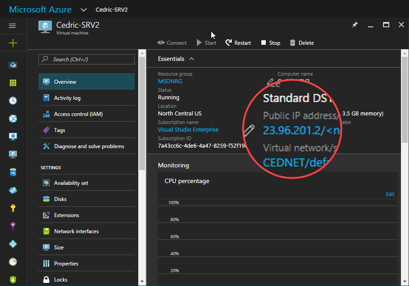Image resolution: width=409 pixels, height=286 pixels.
Task: Open Diagnose and solve problems
Action: [87, 146]
